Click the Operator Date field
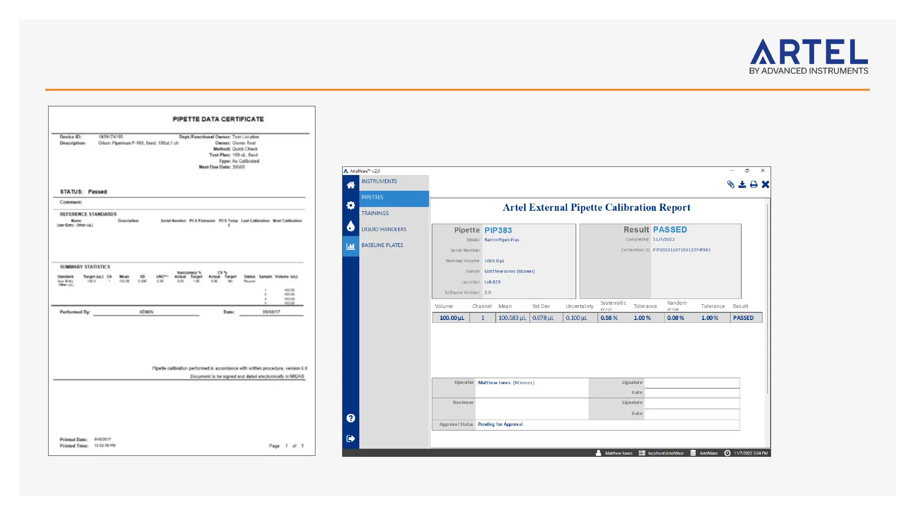This screenshot has height=515, width=915. (x=692, y=393)
